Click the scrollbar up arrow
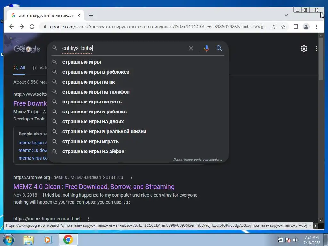This screenshot has width=328, height=246. tap(321, 36)
